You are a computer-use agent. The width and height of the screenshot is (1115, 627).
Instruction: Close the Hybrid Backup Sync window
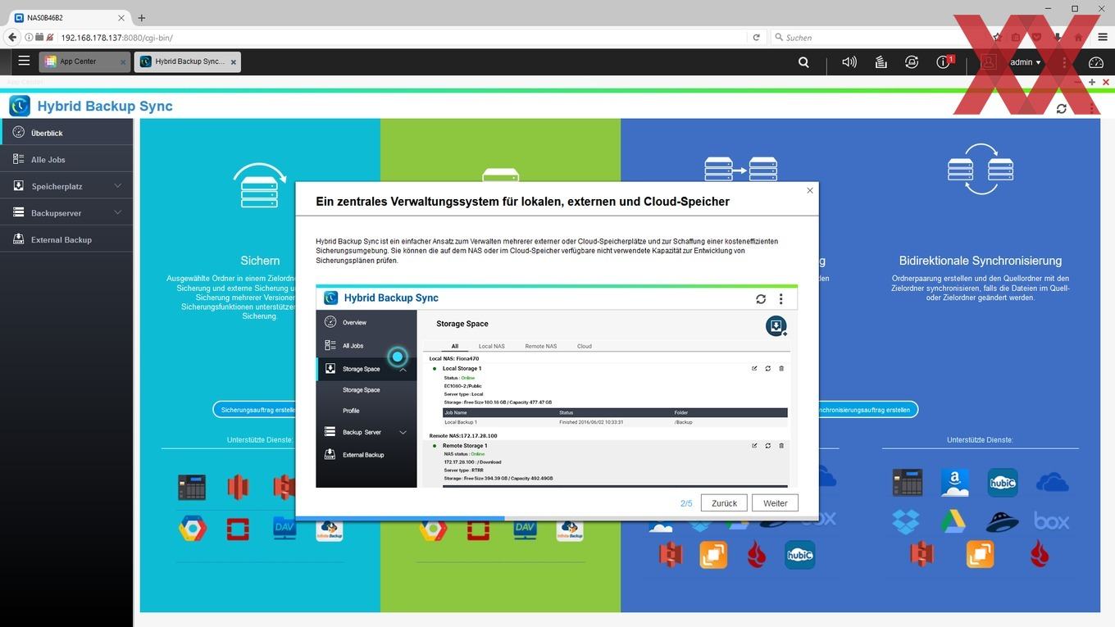(x=1106, y=82)
